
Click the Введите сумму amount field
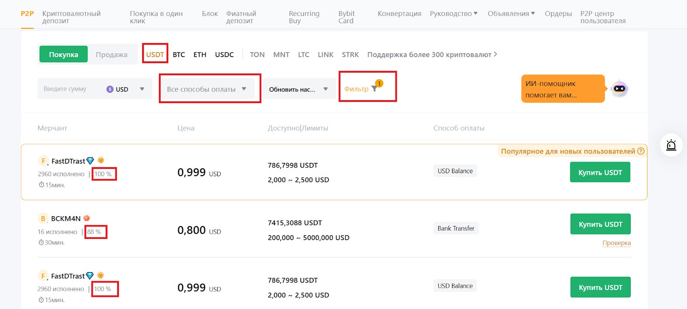click(69, 89)
